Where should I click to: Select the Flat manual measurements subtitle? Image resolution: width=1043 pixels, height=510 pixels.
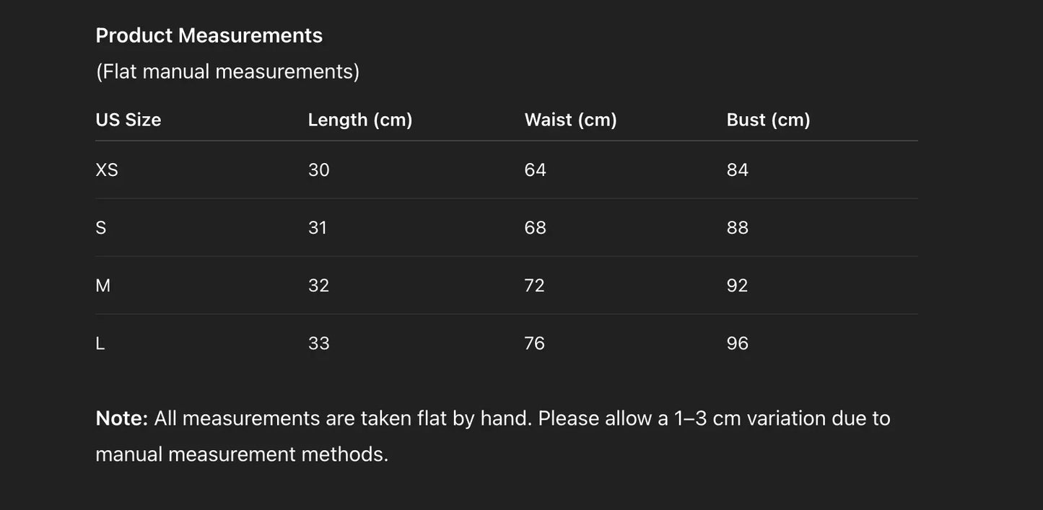[x=227, y=71]
